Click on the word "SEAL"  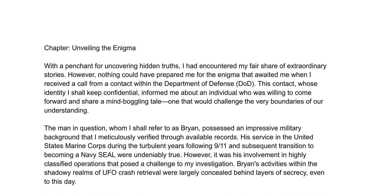(x=107, y=155)
